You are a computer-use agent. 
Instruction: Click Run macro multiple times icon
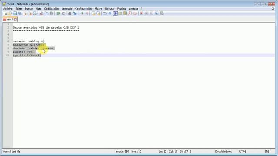tap(157, 13)
